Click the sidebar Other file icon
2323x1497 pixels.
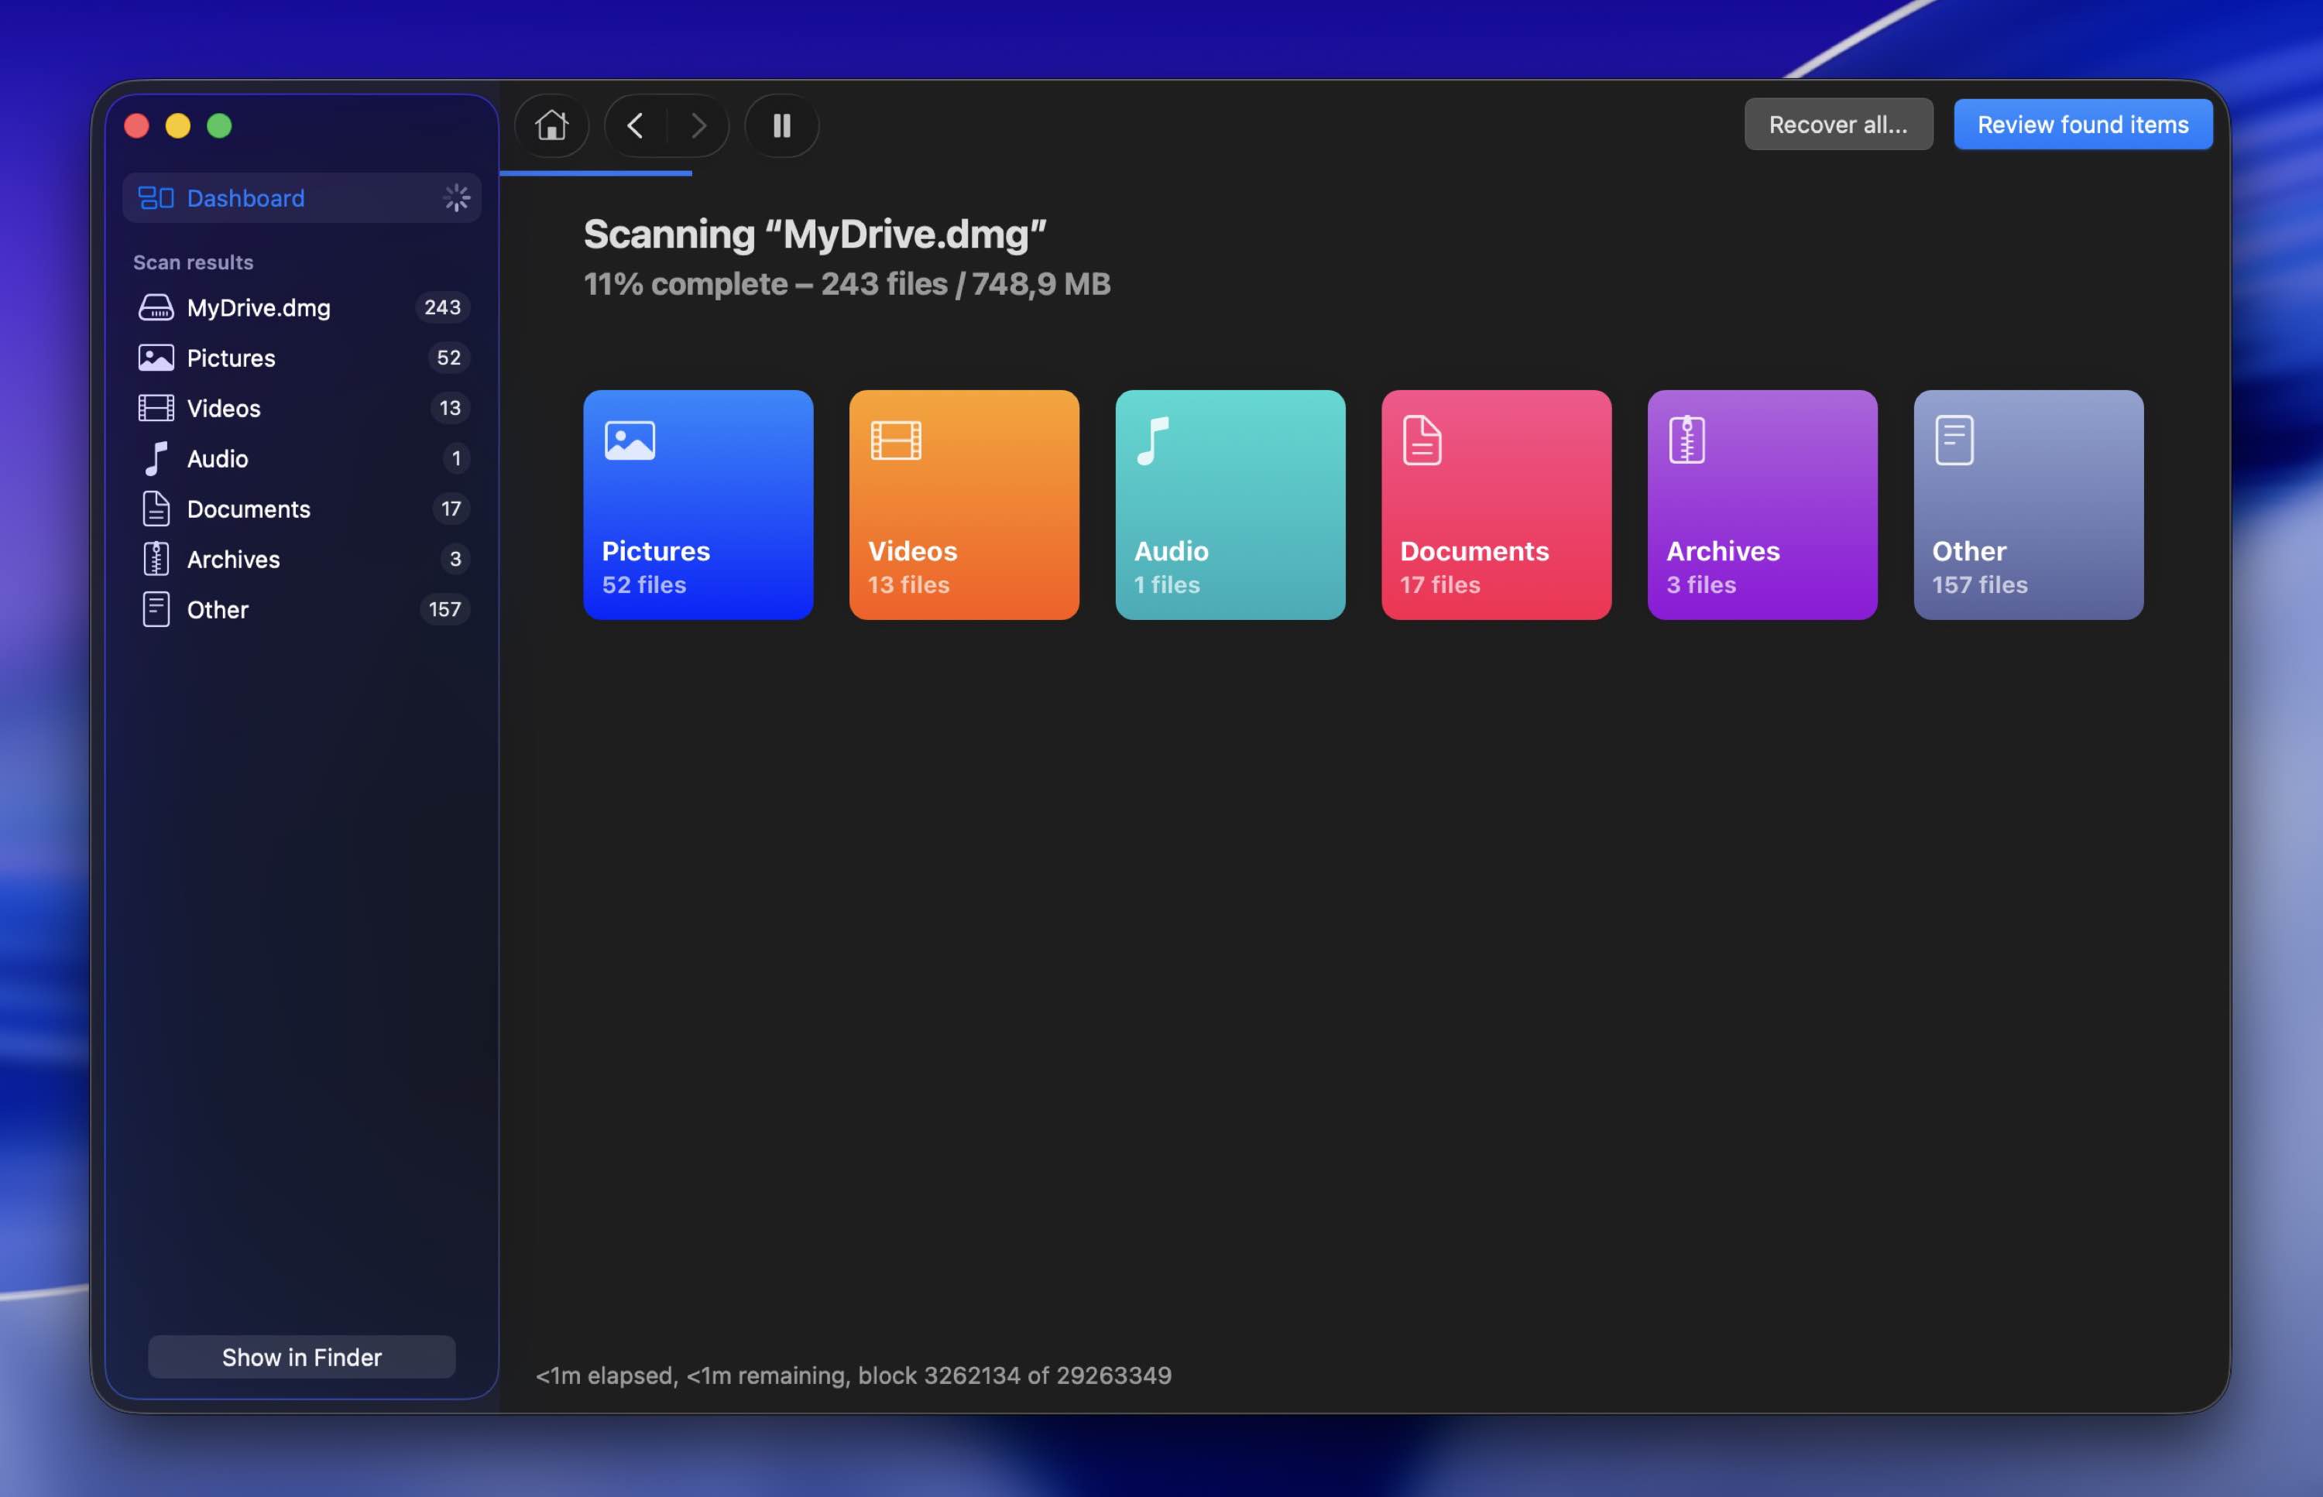pos(156,609)
